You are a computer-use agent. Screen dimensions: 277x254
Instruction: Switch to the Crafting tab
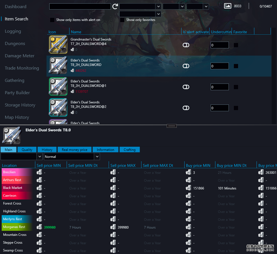129,149
